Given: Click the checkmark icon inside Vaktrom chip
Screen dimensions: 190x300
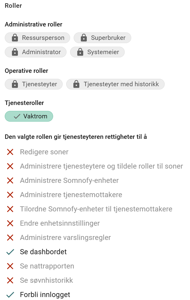Looking at the screenshot, I should [x=17, y=116].
